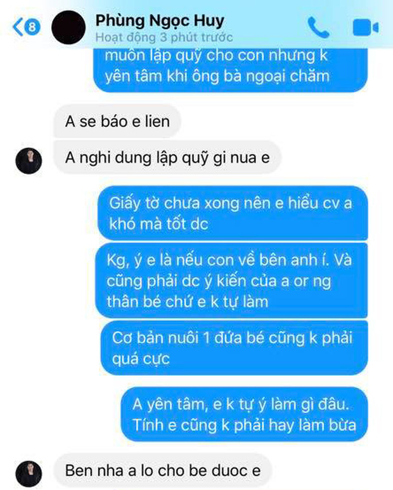The width and height of the screenshot is (393, 490).
Task: Select the 'A yên tâm, e k tự ý' message
Action: click(245, 414)
